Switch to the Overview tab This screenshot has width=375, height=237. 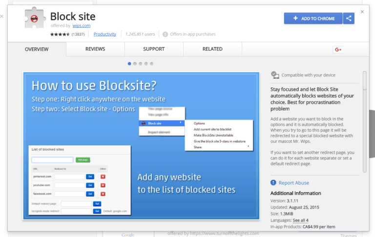click(37, 49)
